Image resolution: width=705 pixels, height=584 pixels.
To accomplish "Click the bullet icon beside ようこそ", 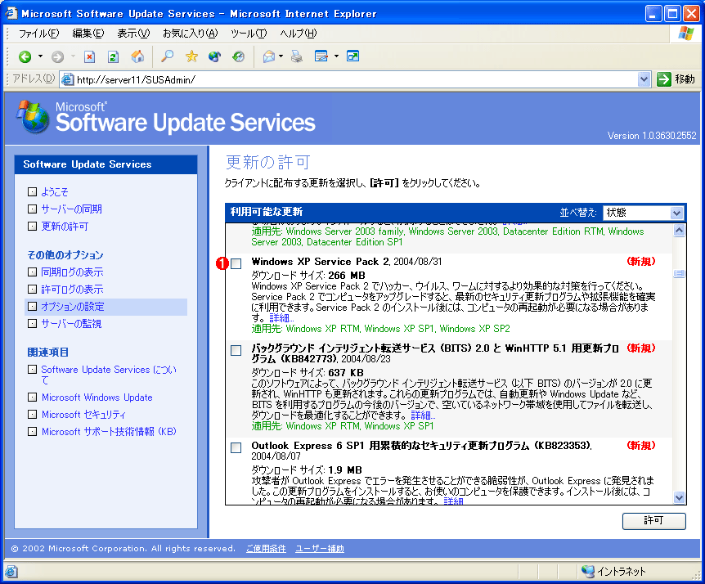I will 32,192.
